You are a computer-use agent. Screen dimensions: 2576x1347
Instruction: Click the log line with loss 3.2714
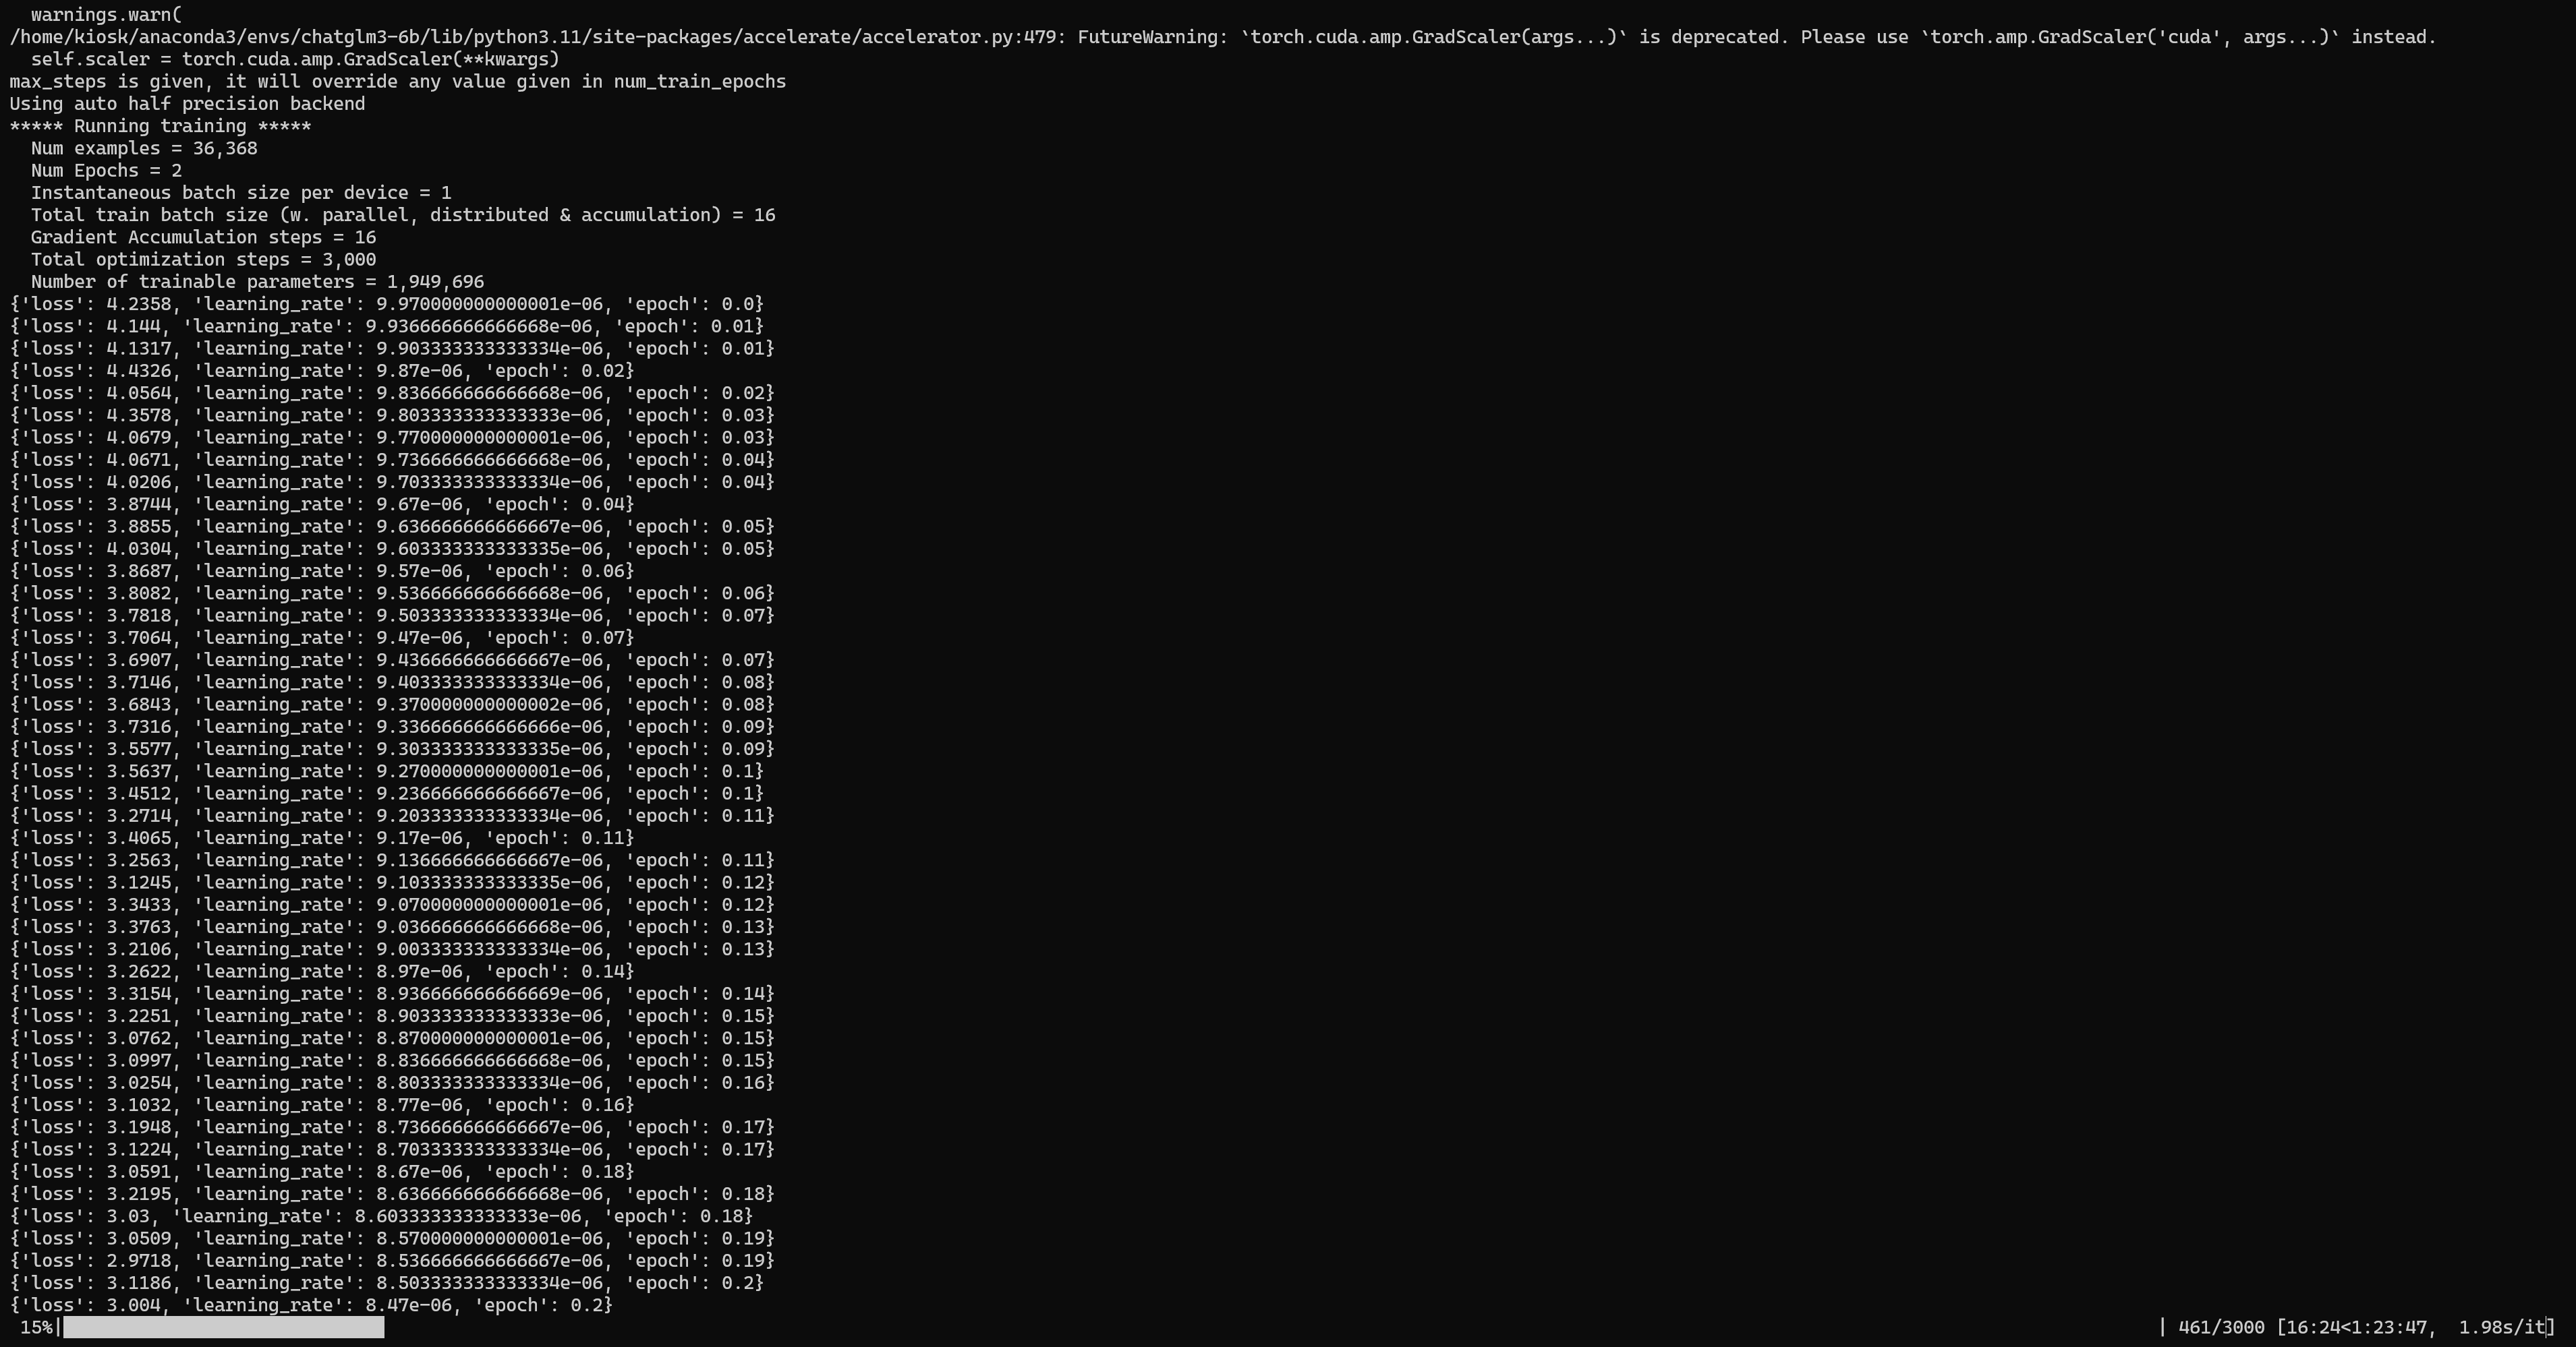(392, 815)
